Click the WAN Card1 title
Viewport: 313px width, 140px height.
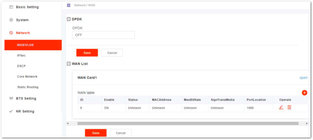coord(87,78)
